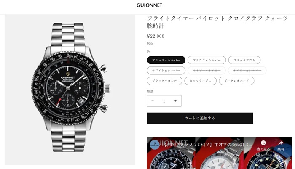
Task: Click the video's share arrow icon
Action: pyautogui.click(x=281, y=143)
